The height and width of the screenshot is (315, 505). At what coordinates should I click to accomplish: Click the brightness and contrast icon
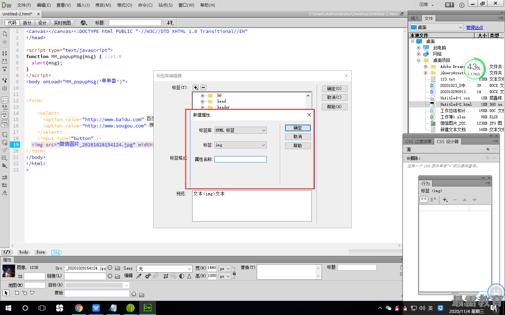point(182,276)
